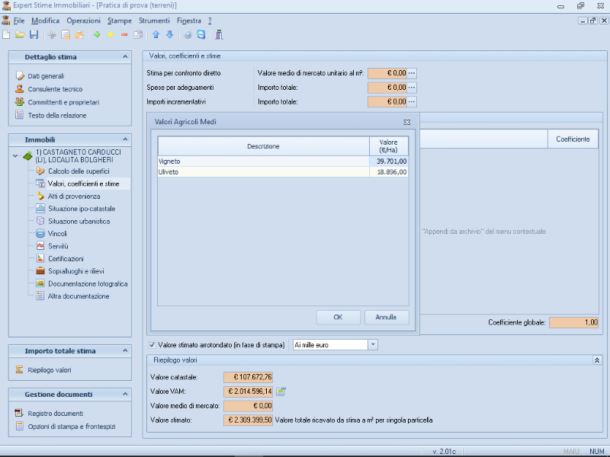The image size is (610, 457).
Task: Click the exit door toolbar icon
Action: pos(219,35)
